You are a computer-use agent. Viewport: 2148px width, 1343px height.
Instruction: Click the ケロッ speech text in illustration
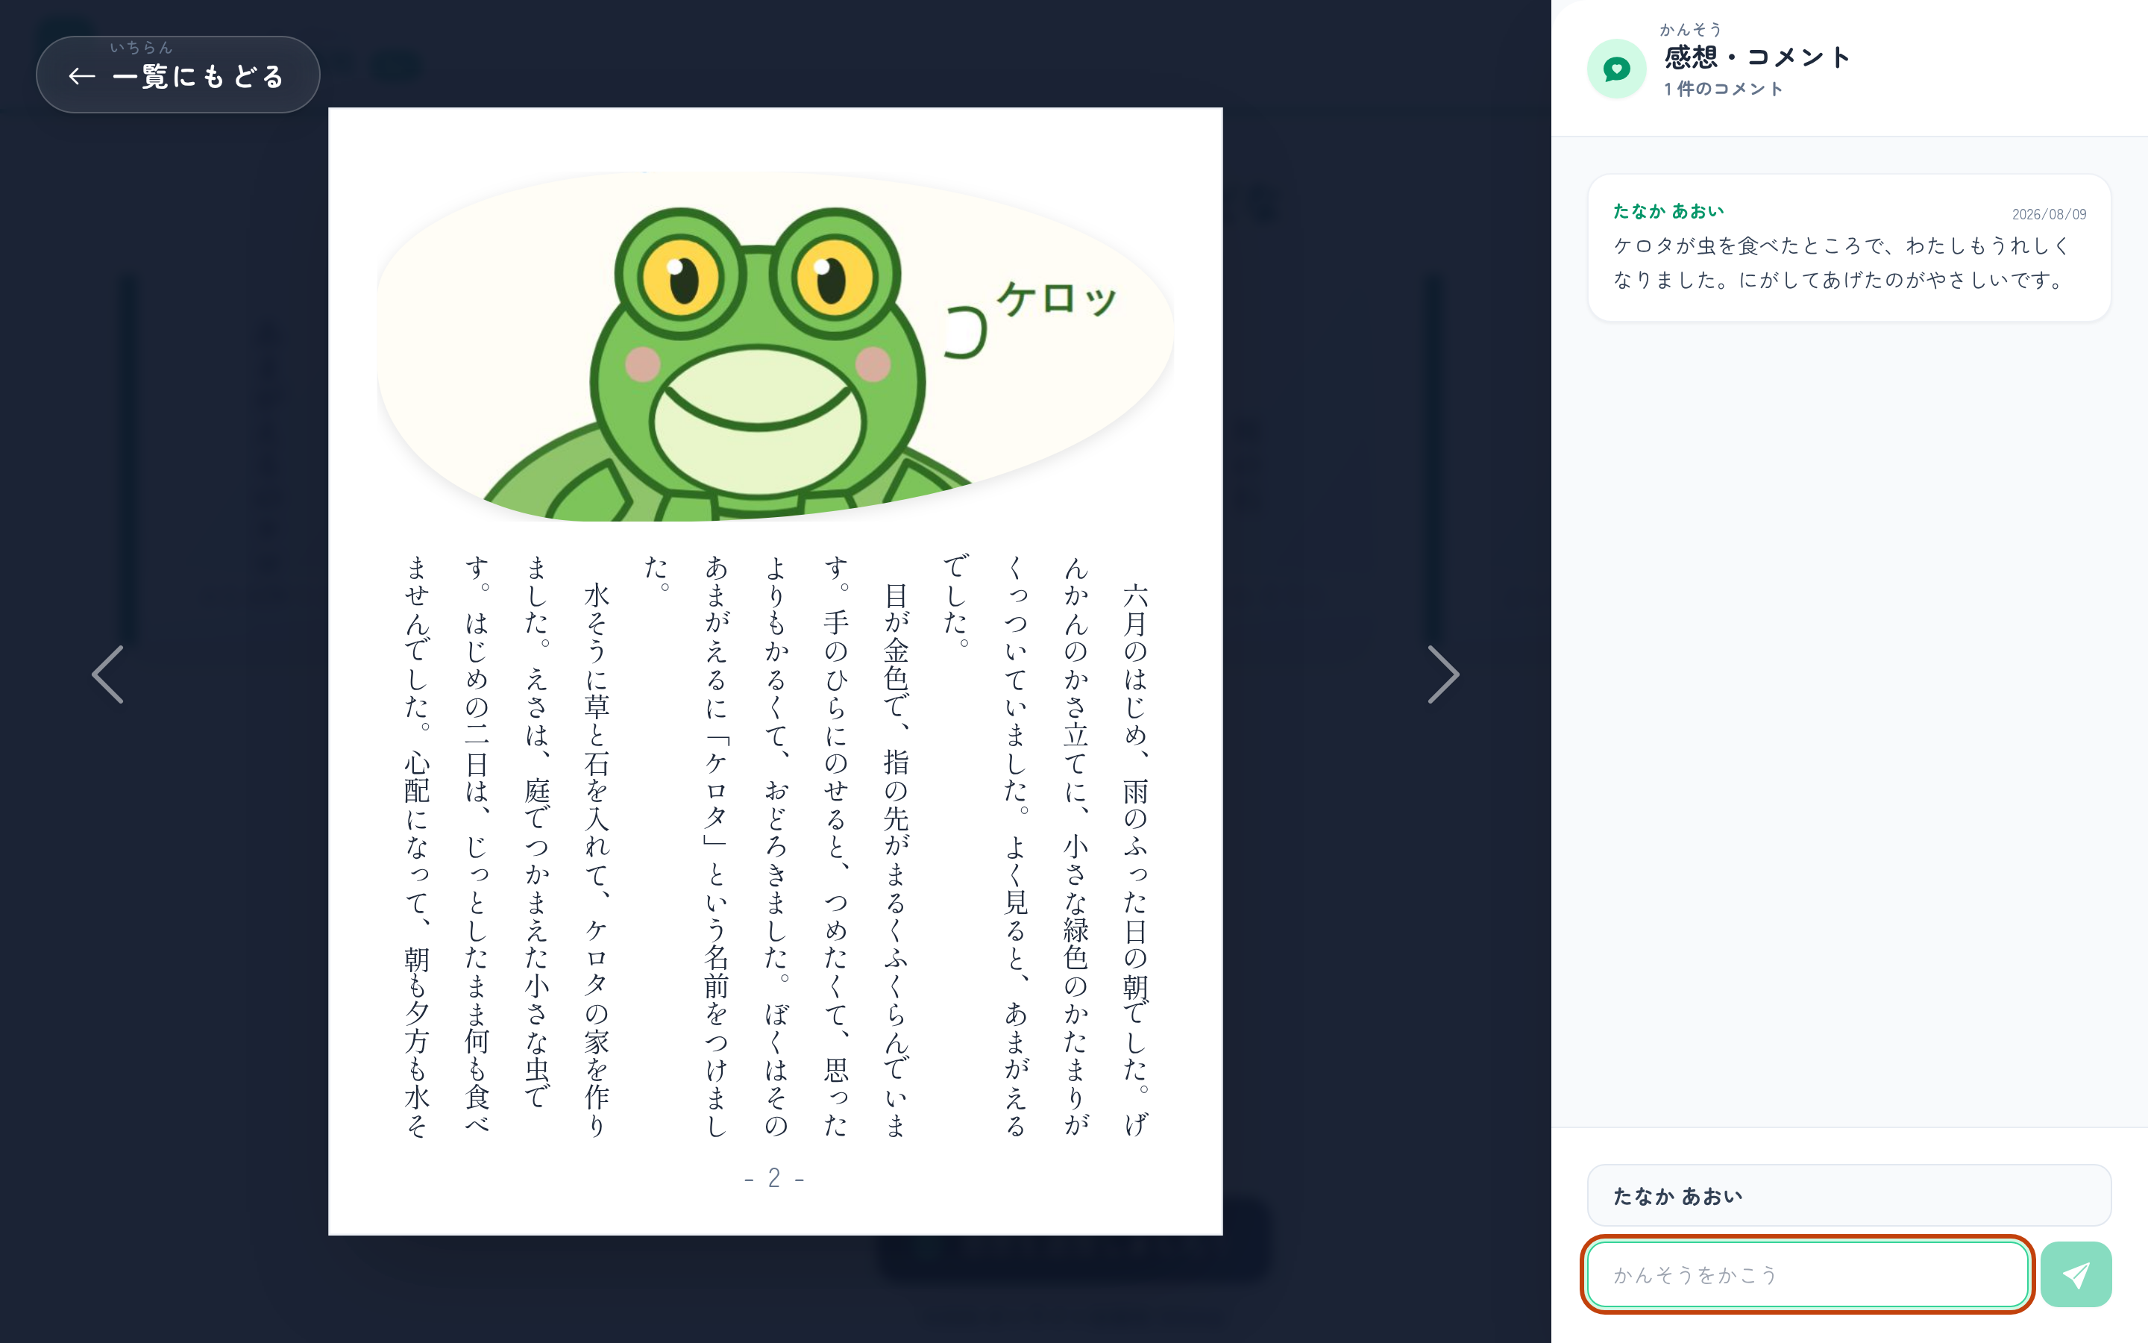tap(1055, 298)
